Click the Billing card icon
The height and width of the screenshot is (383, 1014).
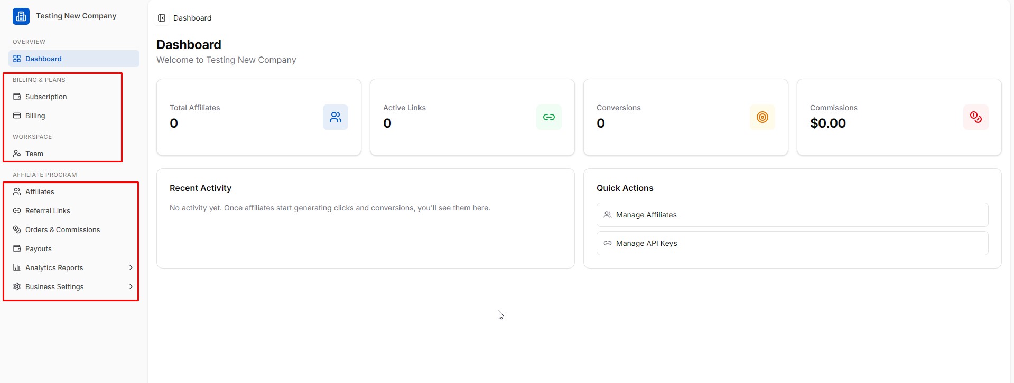[x=17, y=116]
